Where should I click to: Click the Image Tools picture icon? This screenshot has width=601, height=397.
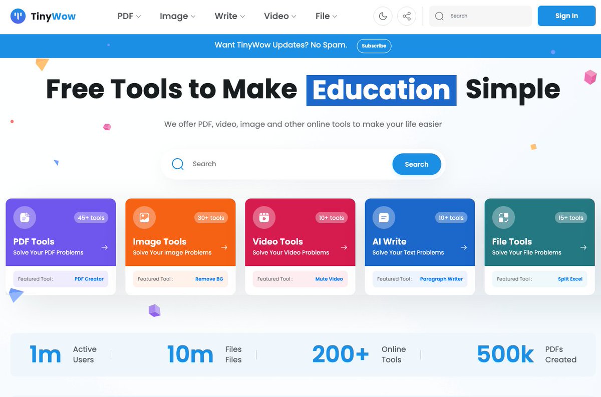pyautogui.click(x=144, y=217)
